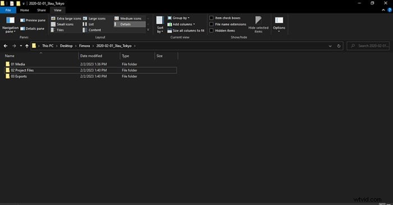Click date 2/2/2023 1:36 PM cell
Screen dimensions: 393x205
94,64
